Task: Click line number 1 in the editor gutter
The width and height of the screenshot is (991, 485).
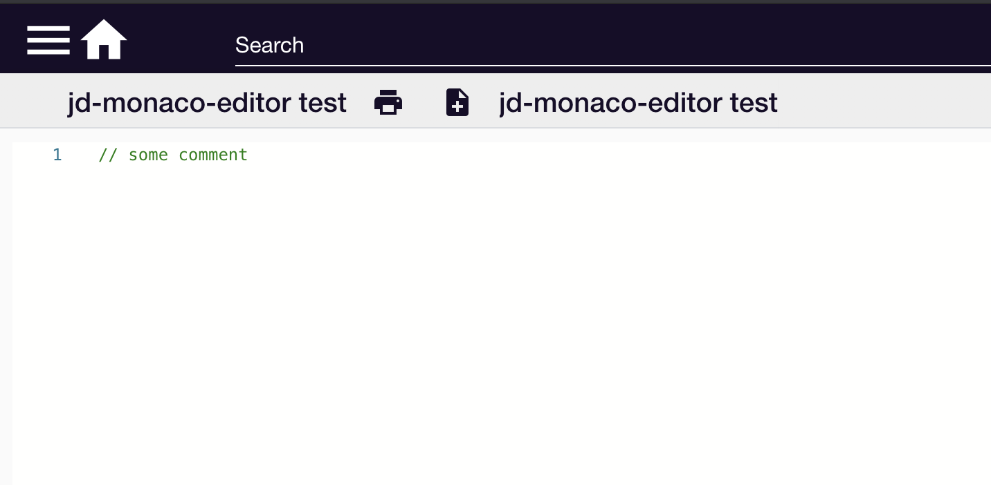Action: pos(57,155)
